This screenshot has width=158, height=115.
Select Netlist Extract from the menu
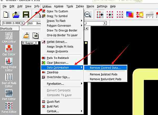tap(62, 42)
